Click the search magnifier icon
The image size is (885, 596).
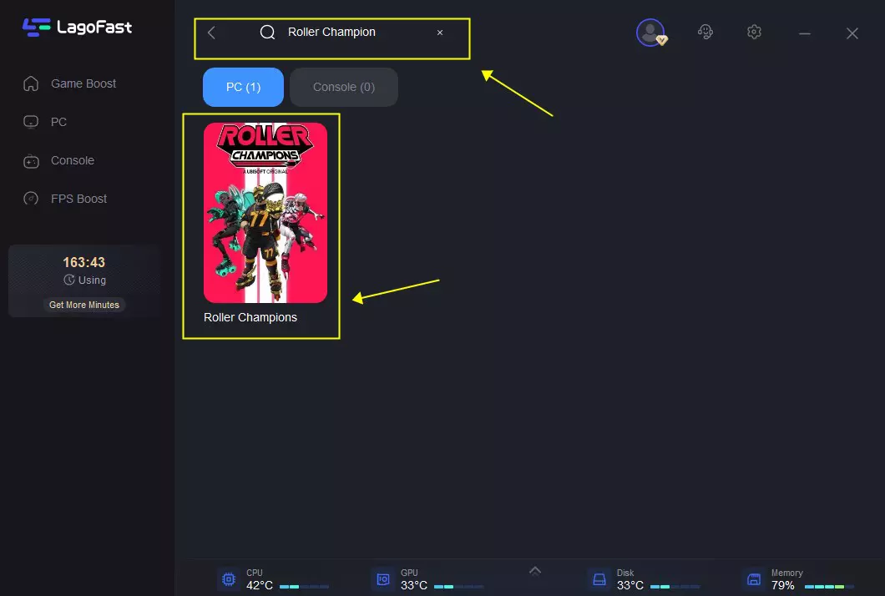pos(267,33)
